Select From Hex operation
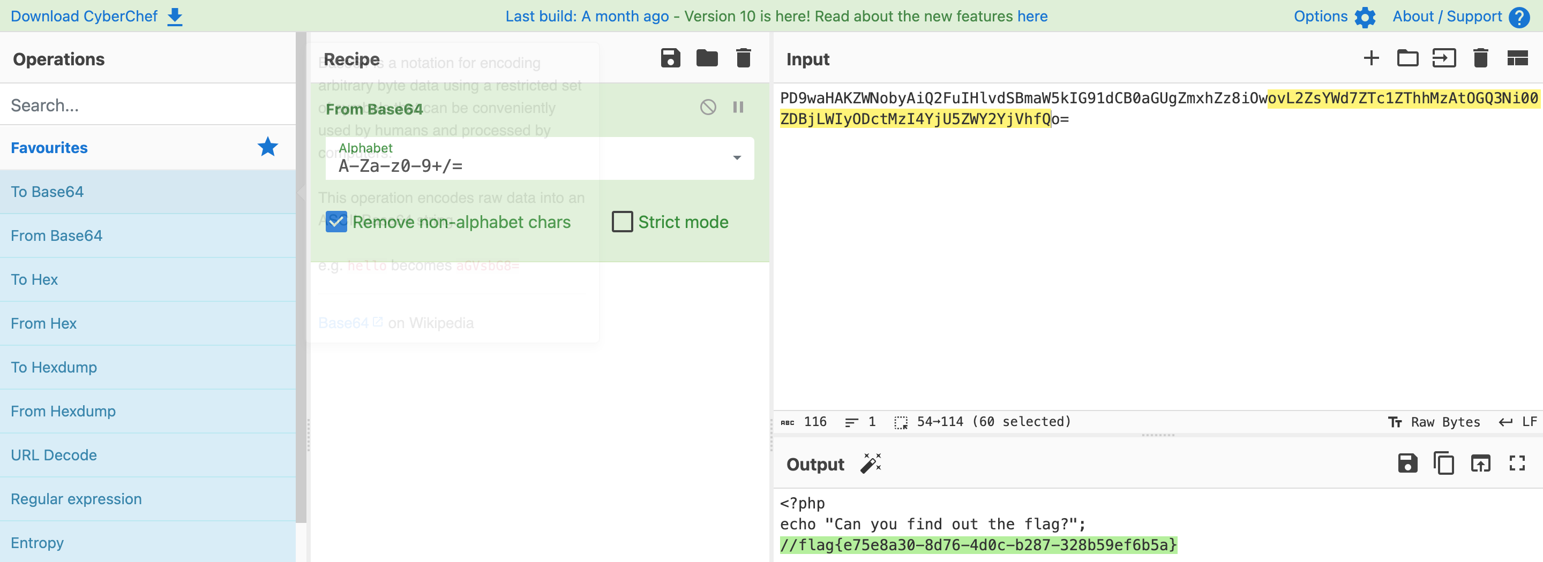The width and height of the screenshot is (1543, 562). [x=148, y=323]
